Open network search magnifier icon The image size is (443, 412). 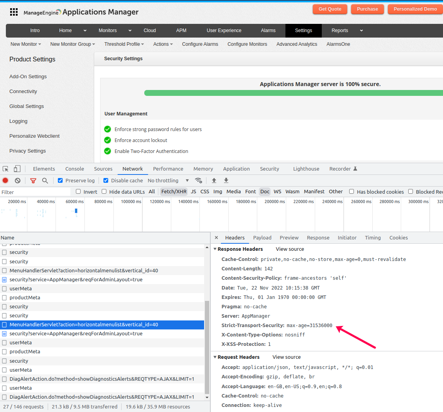pos(45,180)
